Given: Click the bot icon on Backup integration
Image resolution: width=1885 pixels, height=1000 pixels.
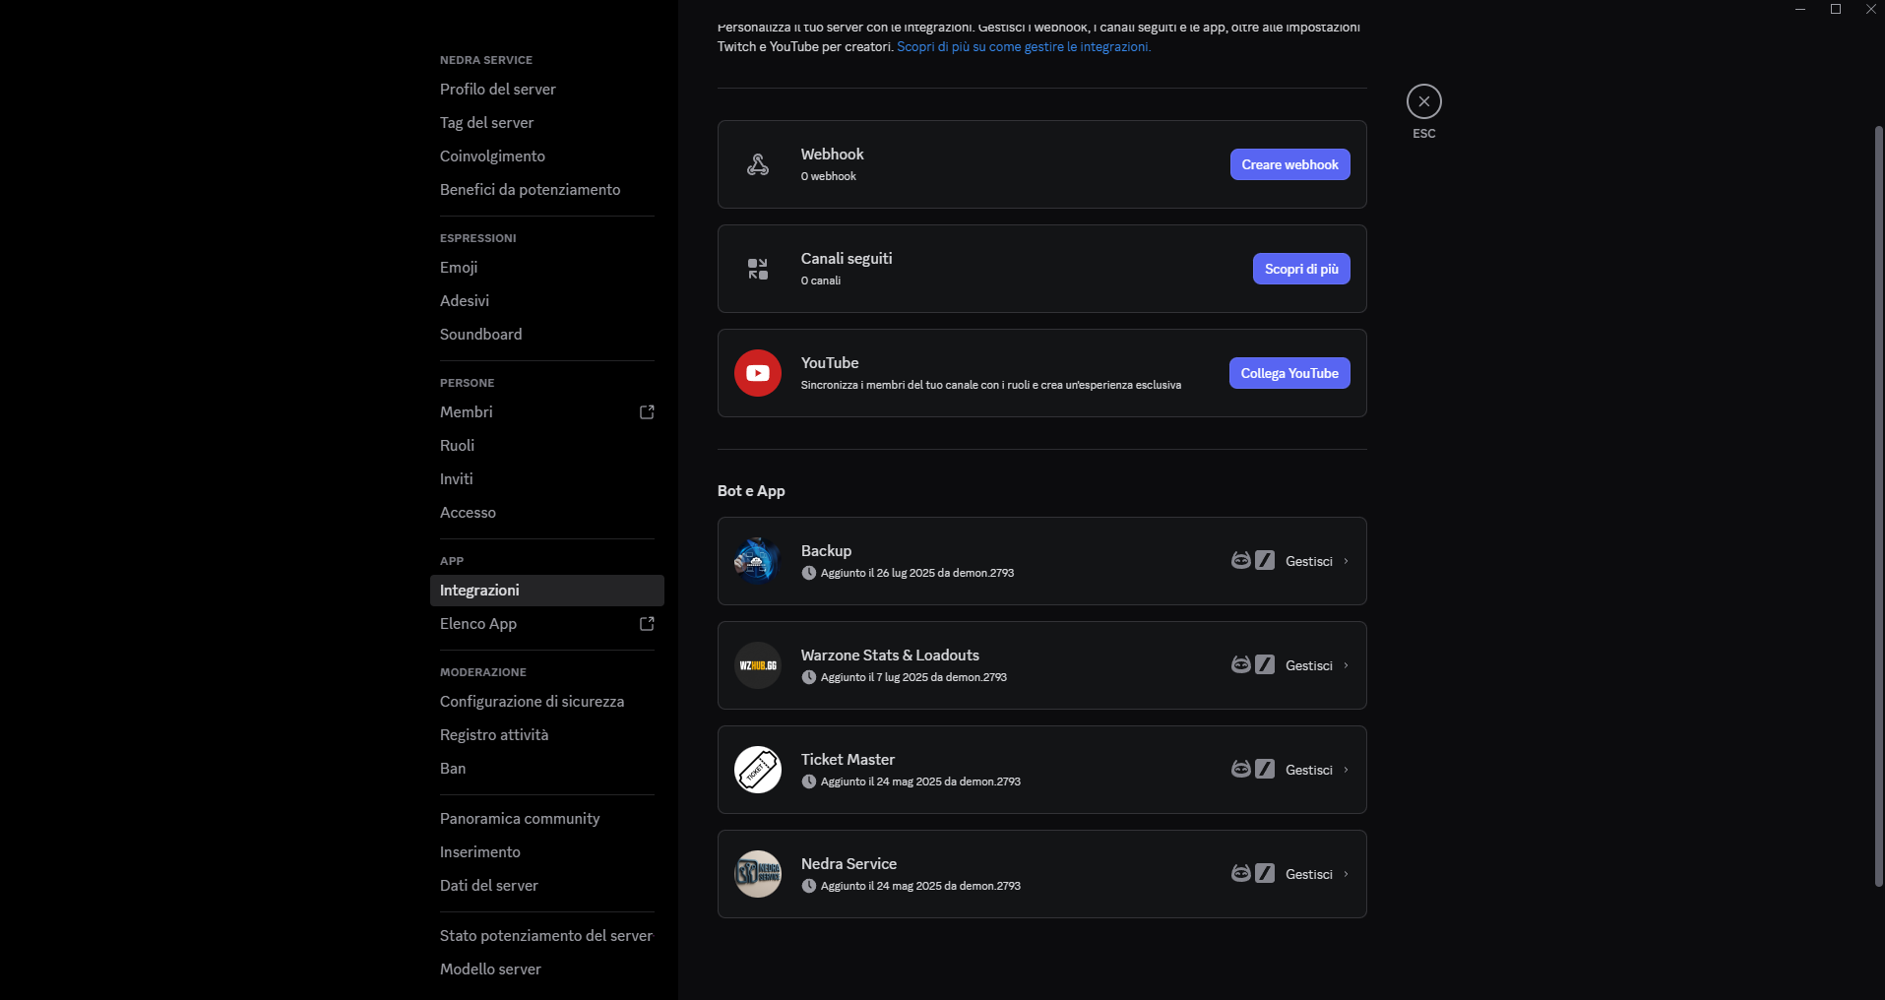Looking at the screenshot, I should 1240,560.
